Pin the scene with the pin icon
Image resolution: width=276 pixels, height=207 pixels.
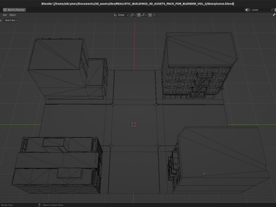tap(272, 10)
